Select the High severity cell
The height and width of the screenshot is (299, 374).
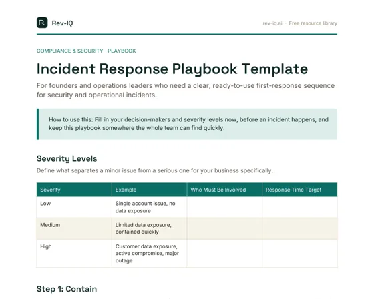point(74,253)
